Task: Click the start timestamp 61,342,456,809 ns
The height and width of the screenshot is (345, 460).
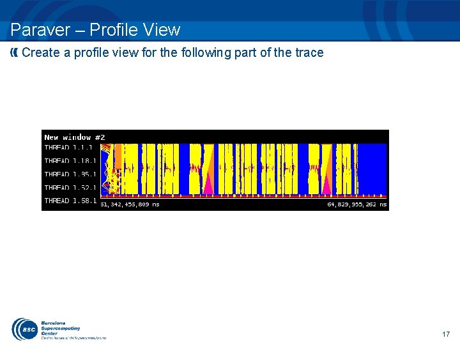Action: (130, 204)
